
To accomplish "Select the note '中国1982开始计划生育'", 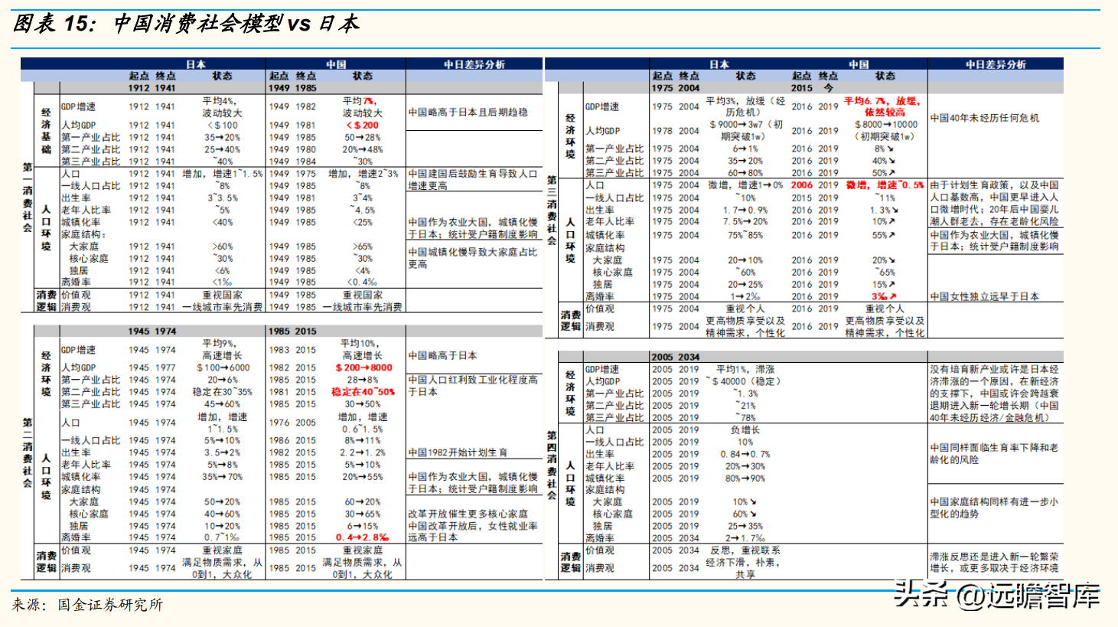I will [x=458, y=452].
